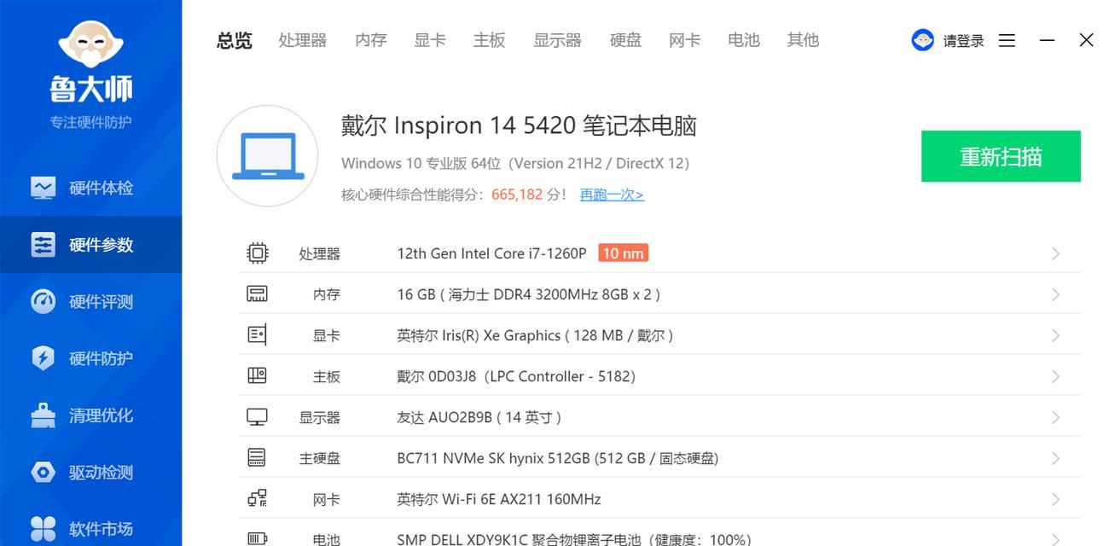The image size is (1115, 546).
Task: Click the 16 GB memory description
Action: coord(529,294)
